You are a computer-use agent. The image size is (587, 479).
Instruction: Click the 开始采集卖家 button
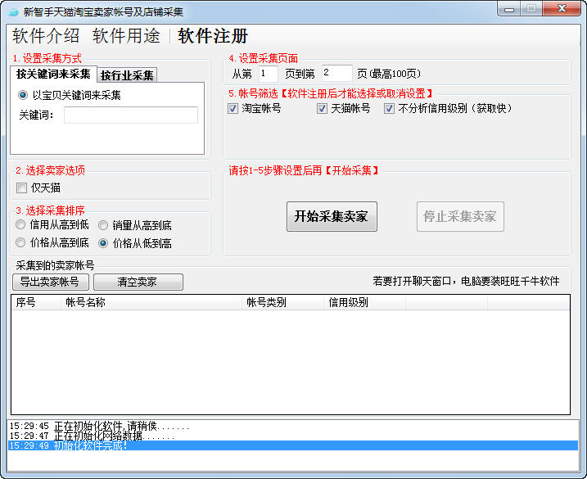[332, 216]
